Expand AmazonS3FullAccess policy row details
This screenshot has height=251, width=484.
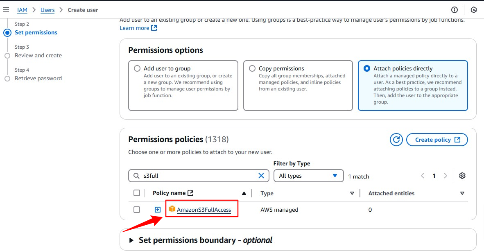[158, 210]
